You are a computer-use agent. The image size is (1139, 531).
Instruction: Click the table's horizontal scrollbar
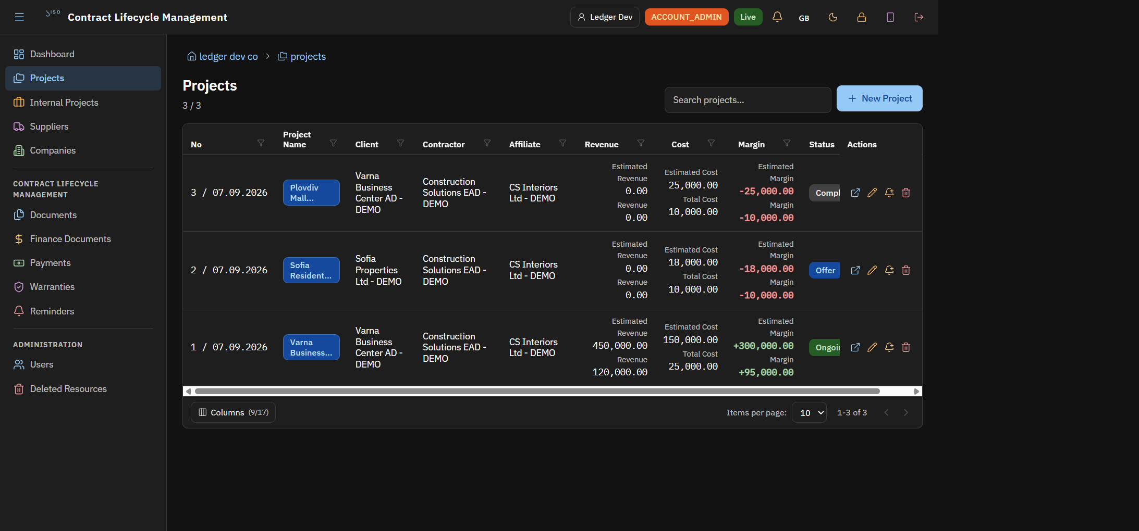click(x=537, y=391)
